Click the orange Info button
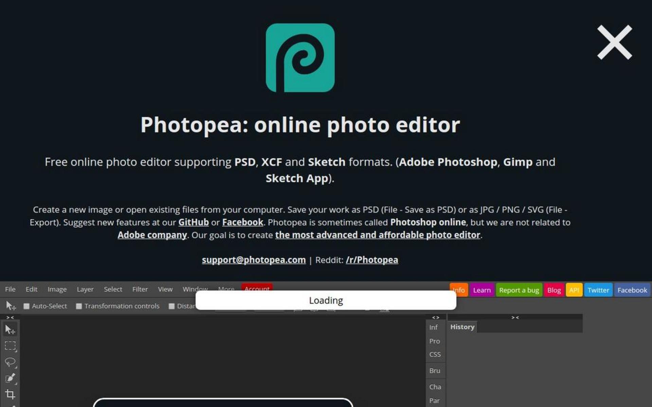 point(459,290)
